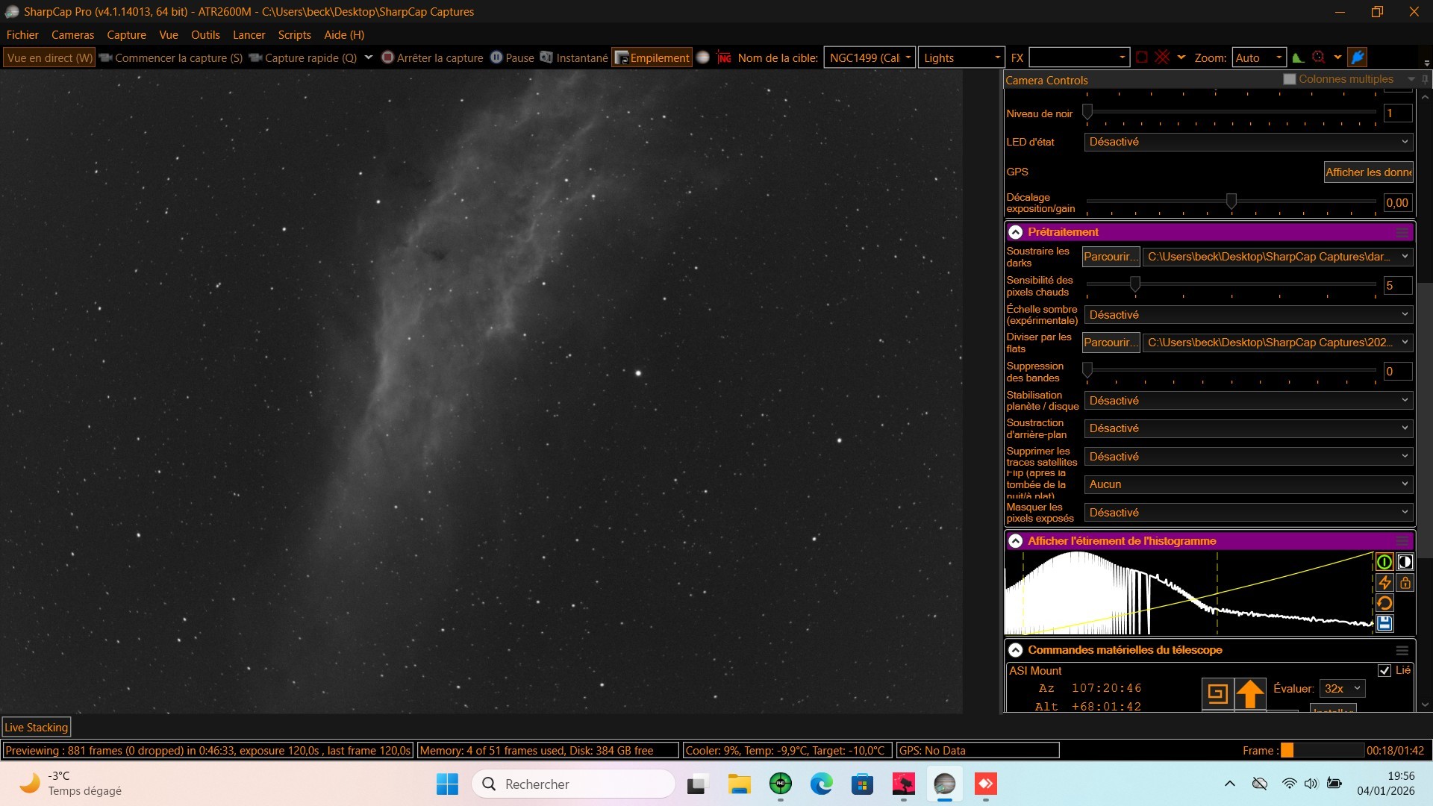
Task: Click the Instantané snapshot button
Action: pyautogui.click(x=574, y=57)
